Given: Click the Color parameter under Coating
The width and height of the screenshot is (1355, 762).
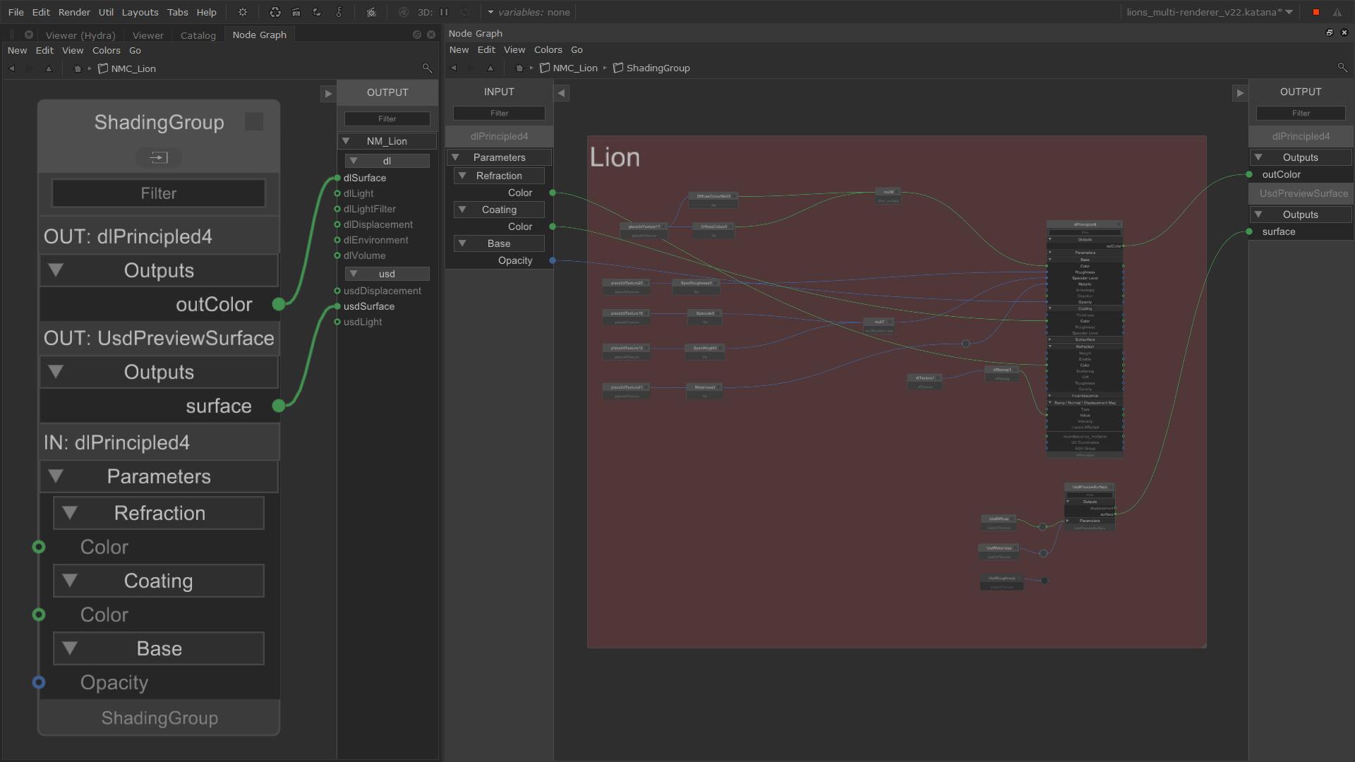Looking at the screenshot, I should point(104,615).
